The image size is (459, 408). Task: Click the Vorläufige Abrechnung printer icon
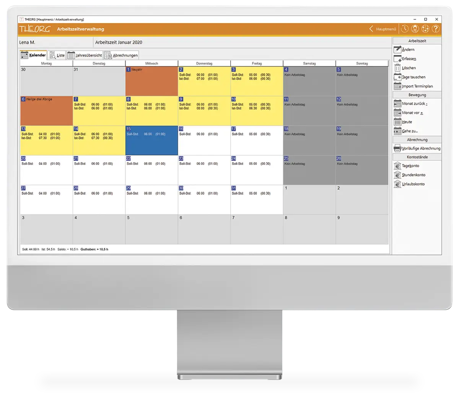coord(397,148)
